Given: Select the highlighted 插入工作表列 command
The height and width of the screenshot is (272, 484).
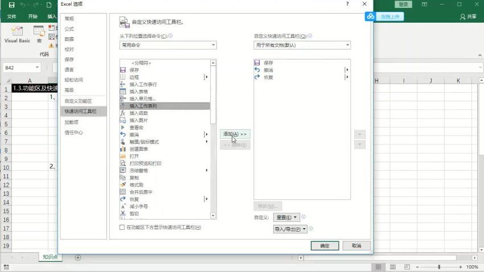Looking at the screenshot, I should pyautogui.click(x=165, y=106).
